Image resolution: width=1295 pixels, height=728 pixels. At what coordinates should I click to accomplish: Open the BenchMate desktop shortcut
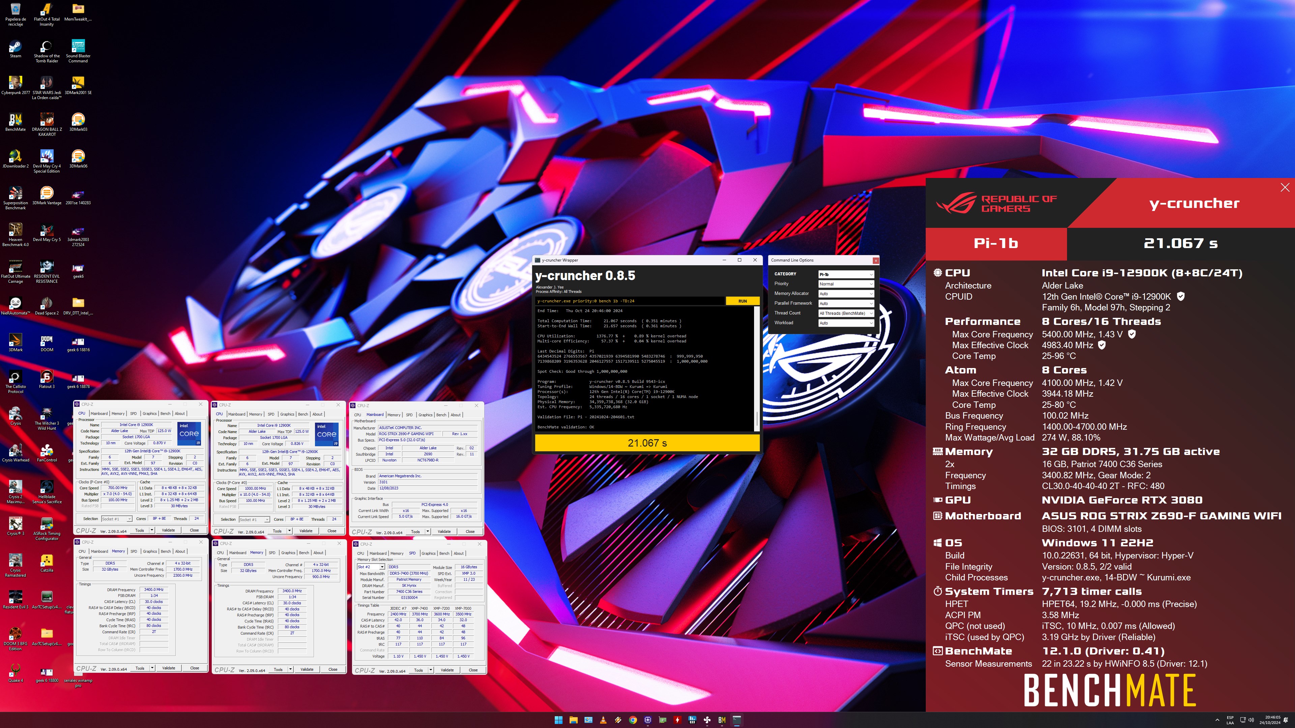point(16,122)
